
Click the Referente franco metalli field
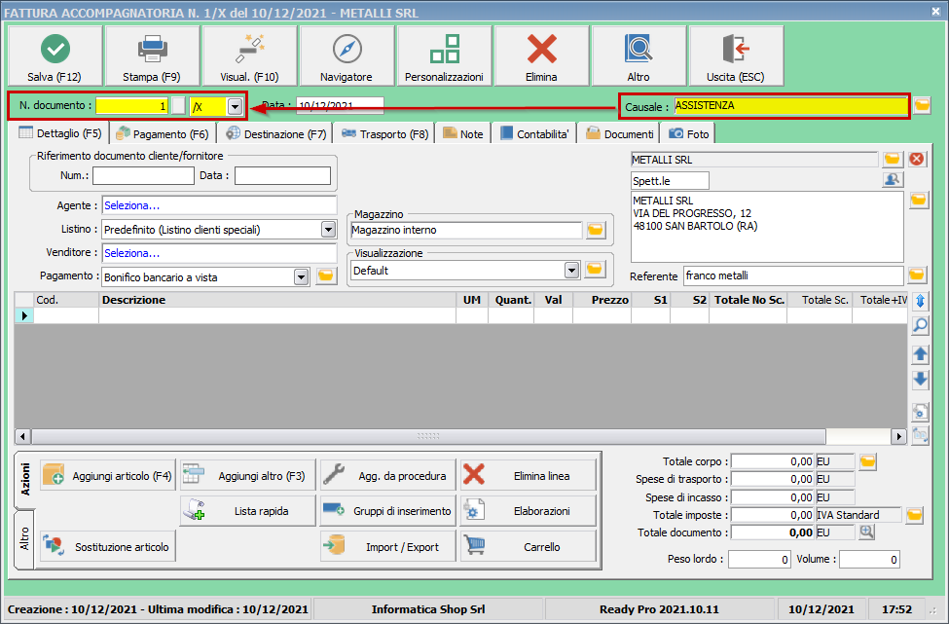(793, 276)
